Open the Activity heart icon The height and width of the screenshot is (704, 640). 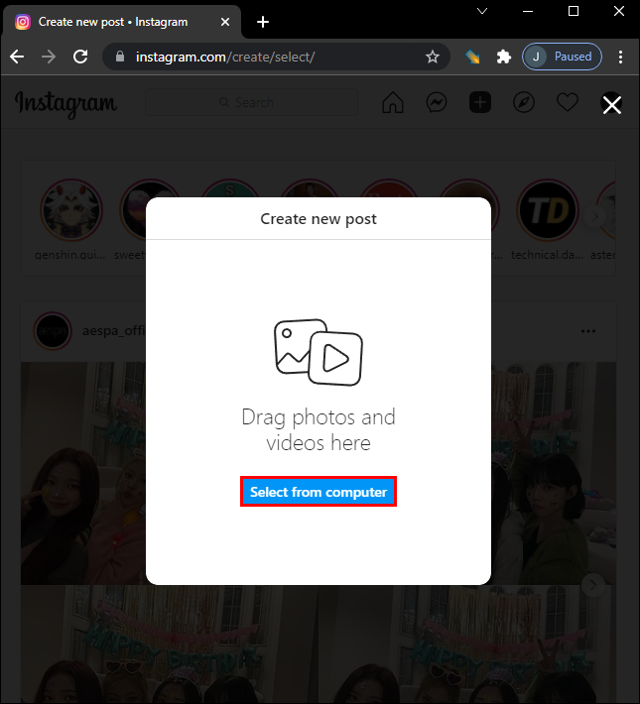coord(568,102)
